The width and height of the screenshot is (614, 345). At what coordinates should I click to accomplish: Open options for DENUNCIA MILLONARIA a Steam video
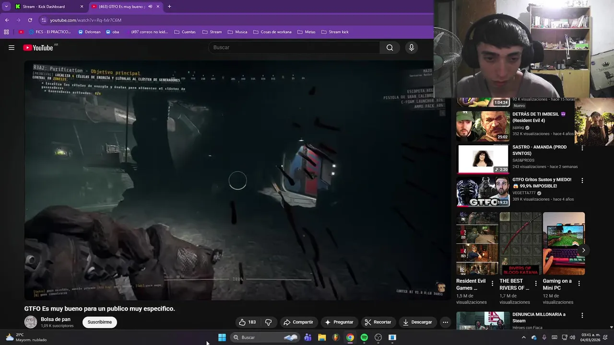point(582,316)
